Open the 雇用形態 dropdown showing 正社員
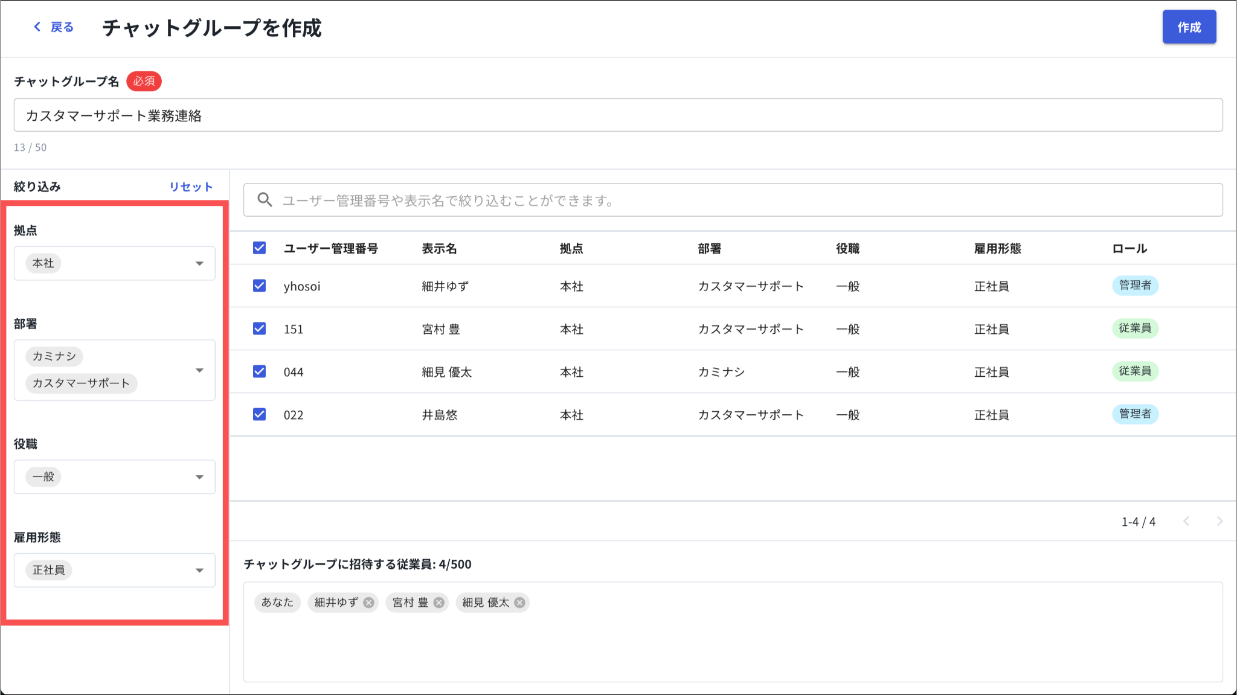The image size is (1237, 695). [115, 570]
